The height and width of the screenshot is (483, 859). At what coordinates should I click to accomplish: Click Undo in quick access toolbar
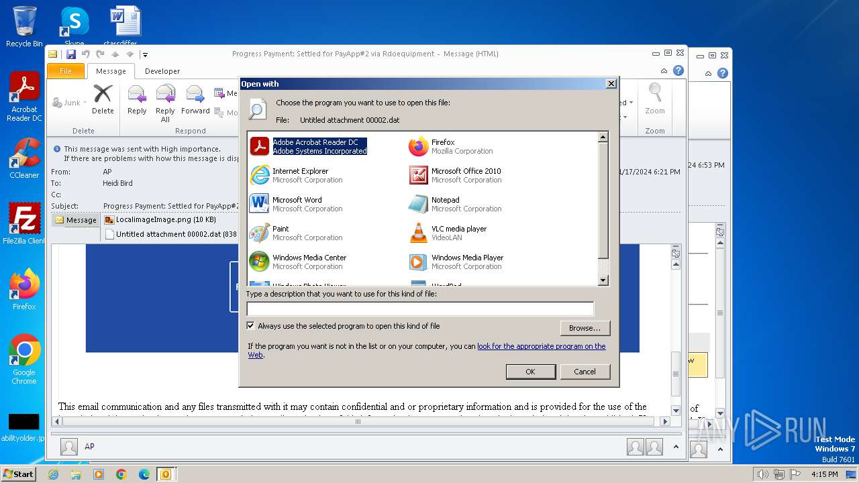(86, 54)
